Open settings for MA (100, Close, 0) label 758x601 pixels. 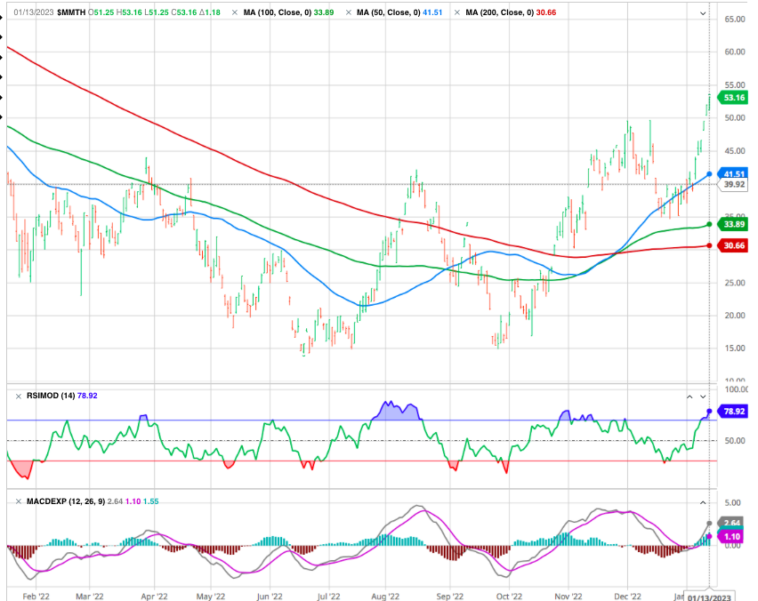278,12
